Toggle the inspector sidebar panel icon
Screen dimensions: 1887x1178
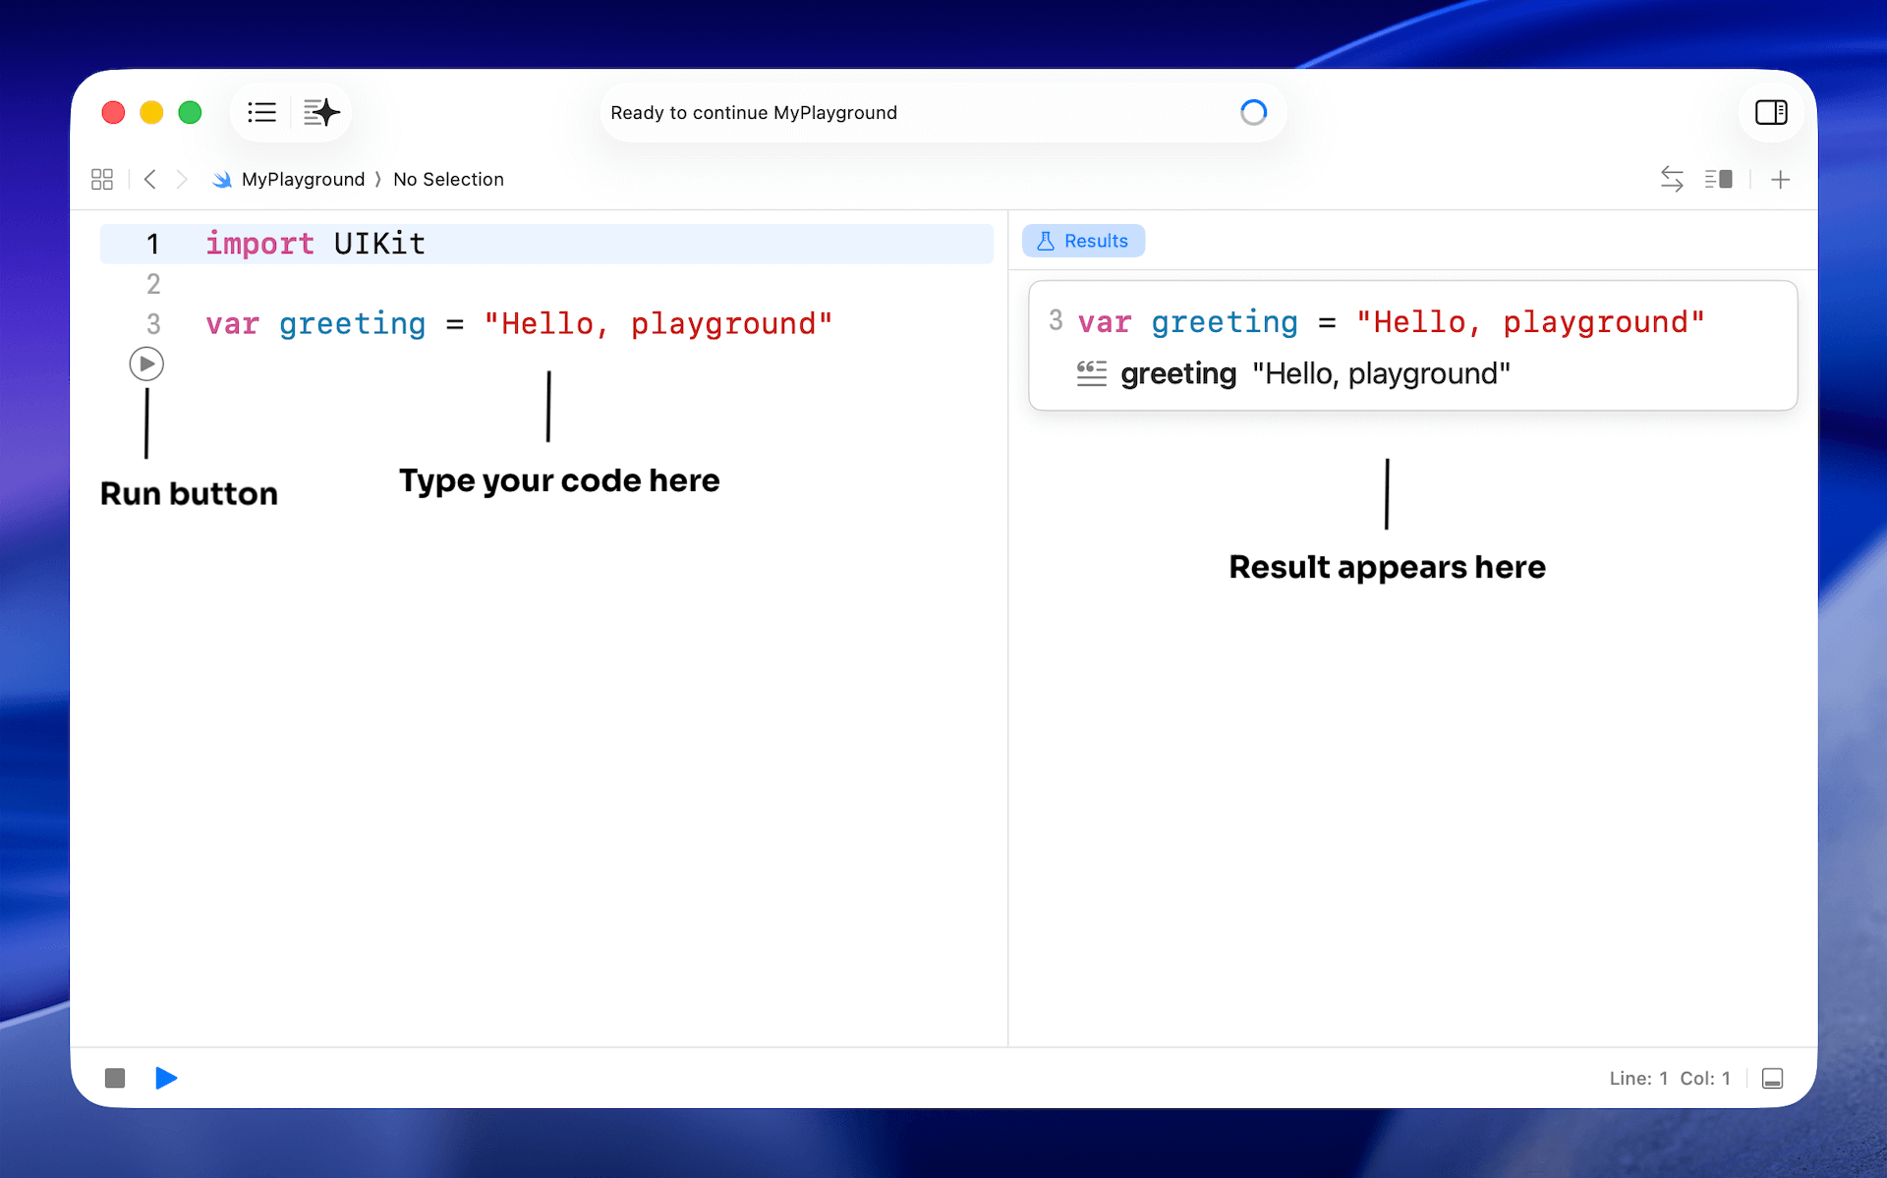tap(1771, 112)
